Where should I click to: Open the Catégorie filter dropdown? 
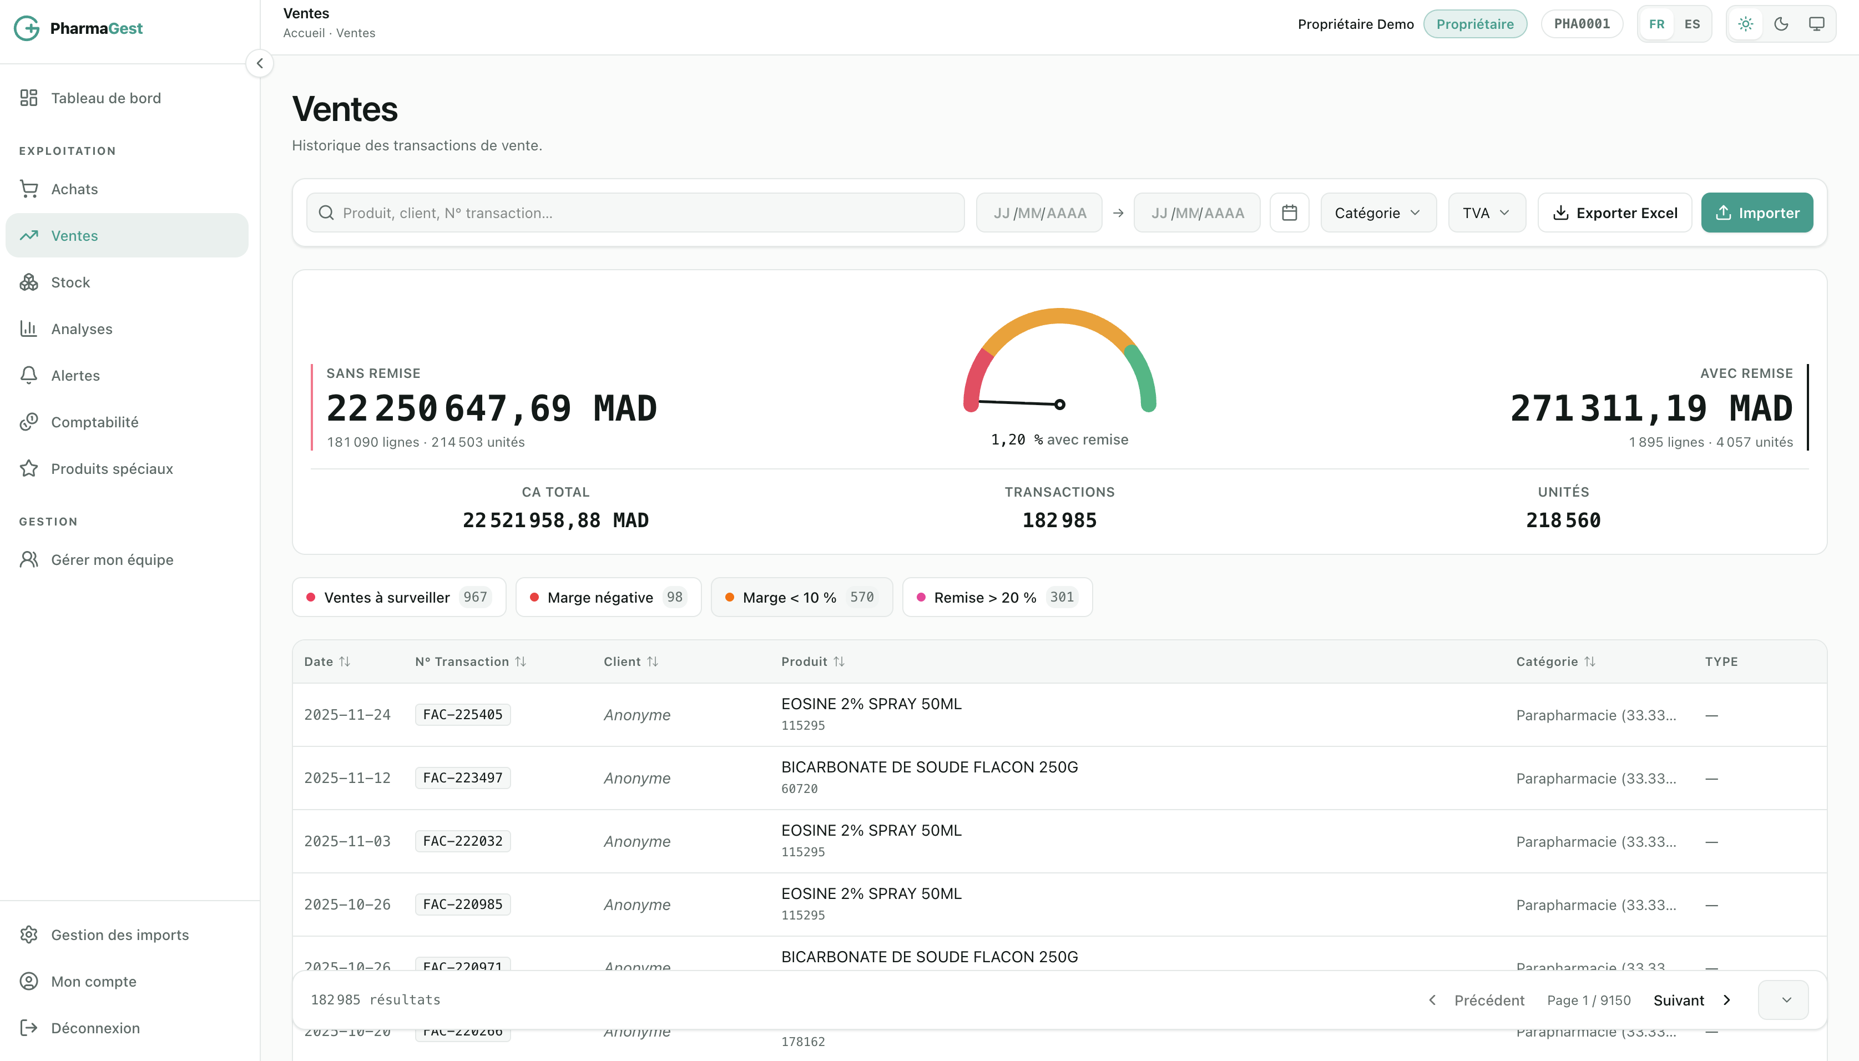point(1378,213)
